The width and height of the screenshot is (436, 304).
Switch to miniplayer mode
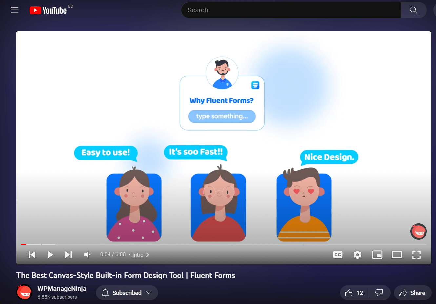(377, 255)
